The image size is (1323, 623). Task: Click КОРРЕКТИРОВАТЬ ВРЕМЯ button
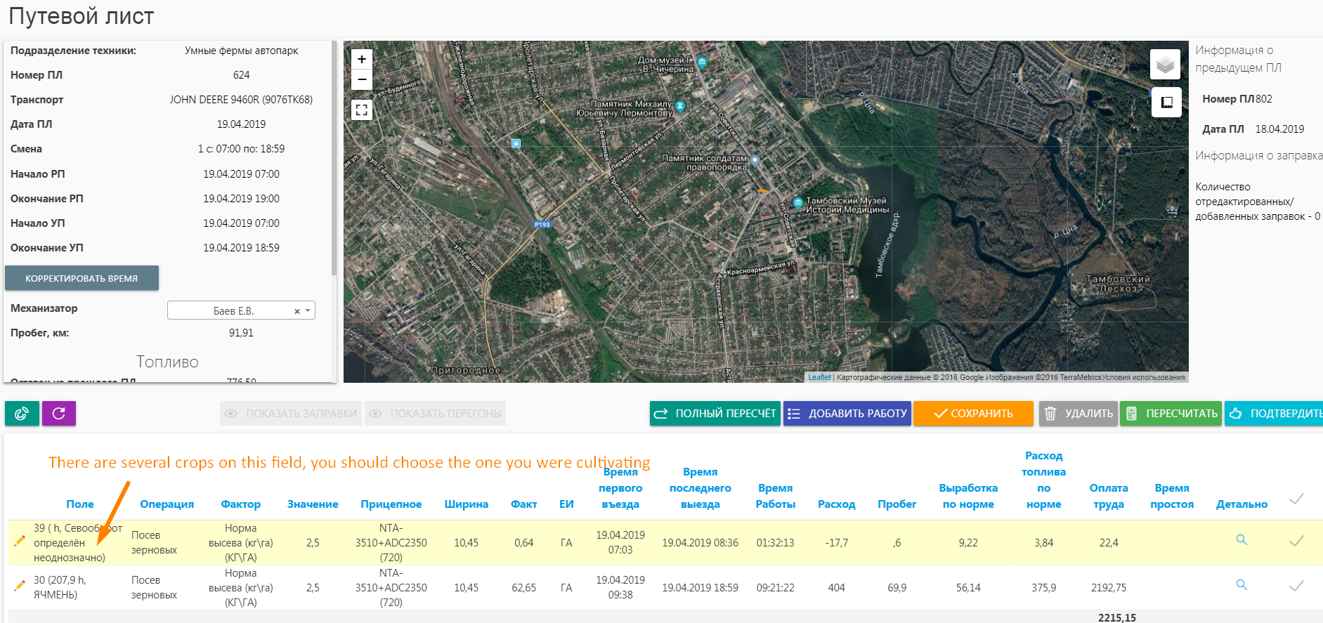coord(82,278)
